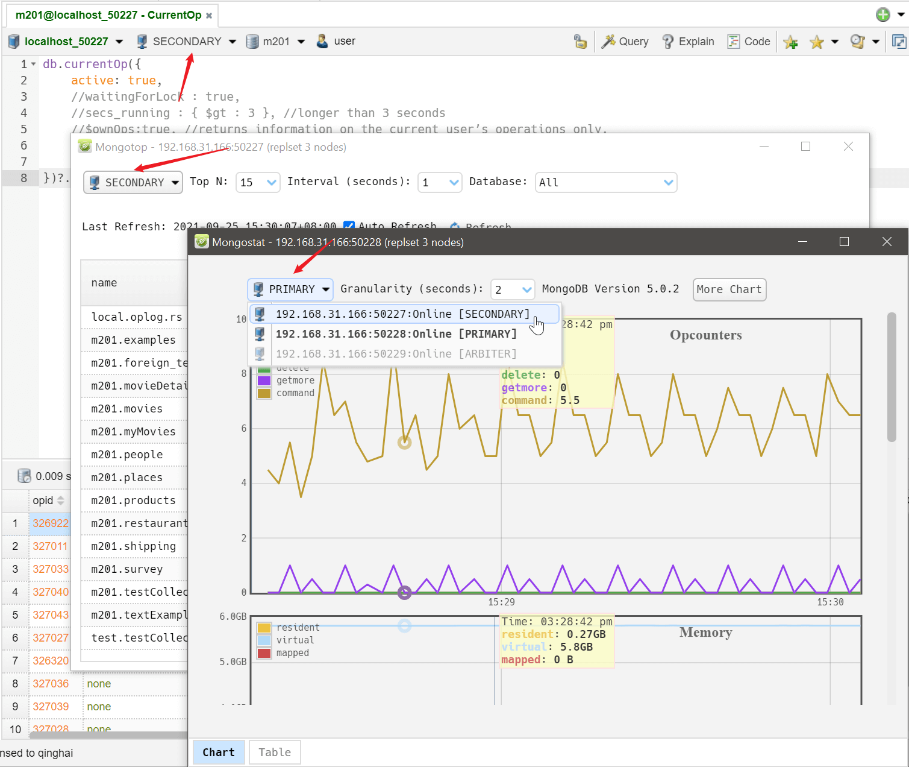Select the m201.products row

(134, 500)
